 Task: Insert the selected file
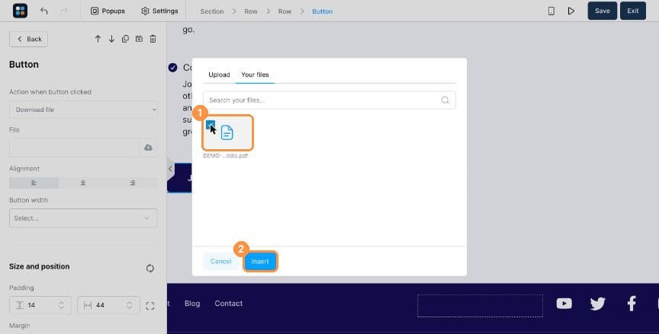pos(260,262)
